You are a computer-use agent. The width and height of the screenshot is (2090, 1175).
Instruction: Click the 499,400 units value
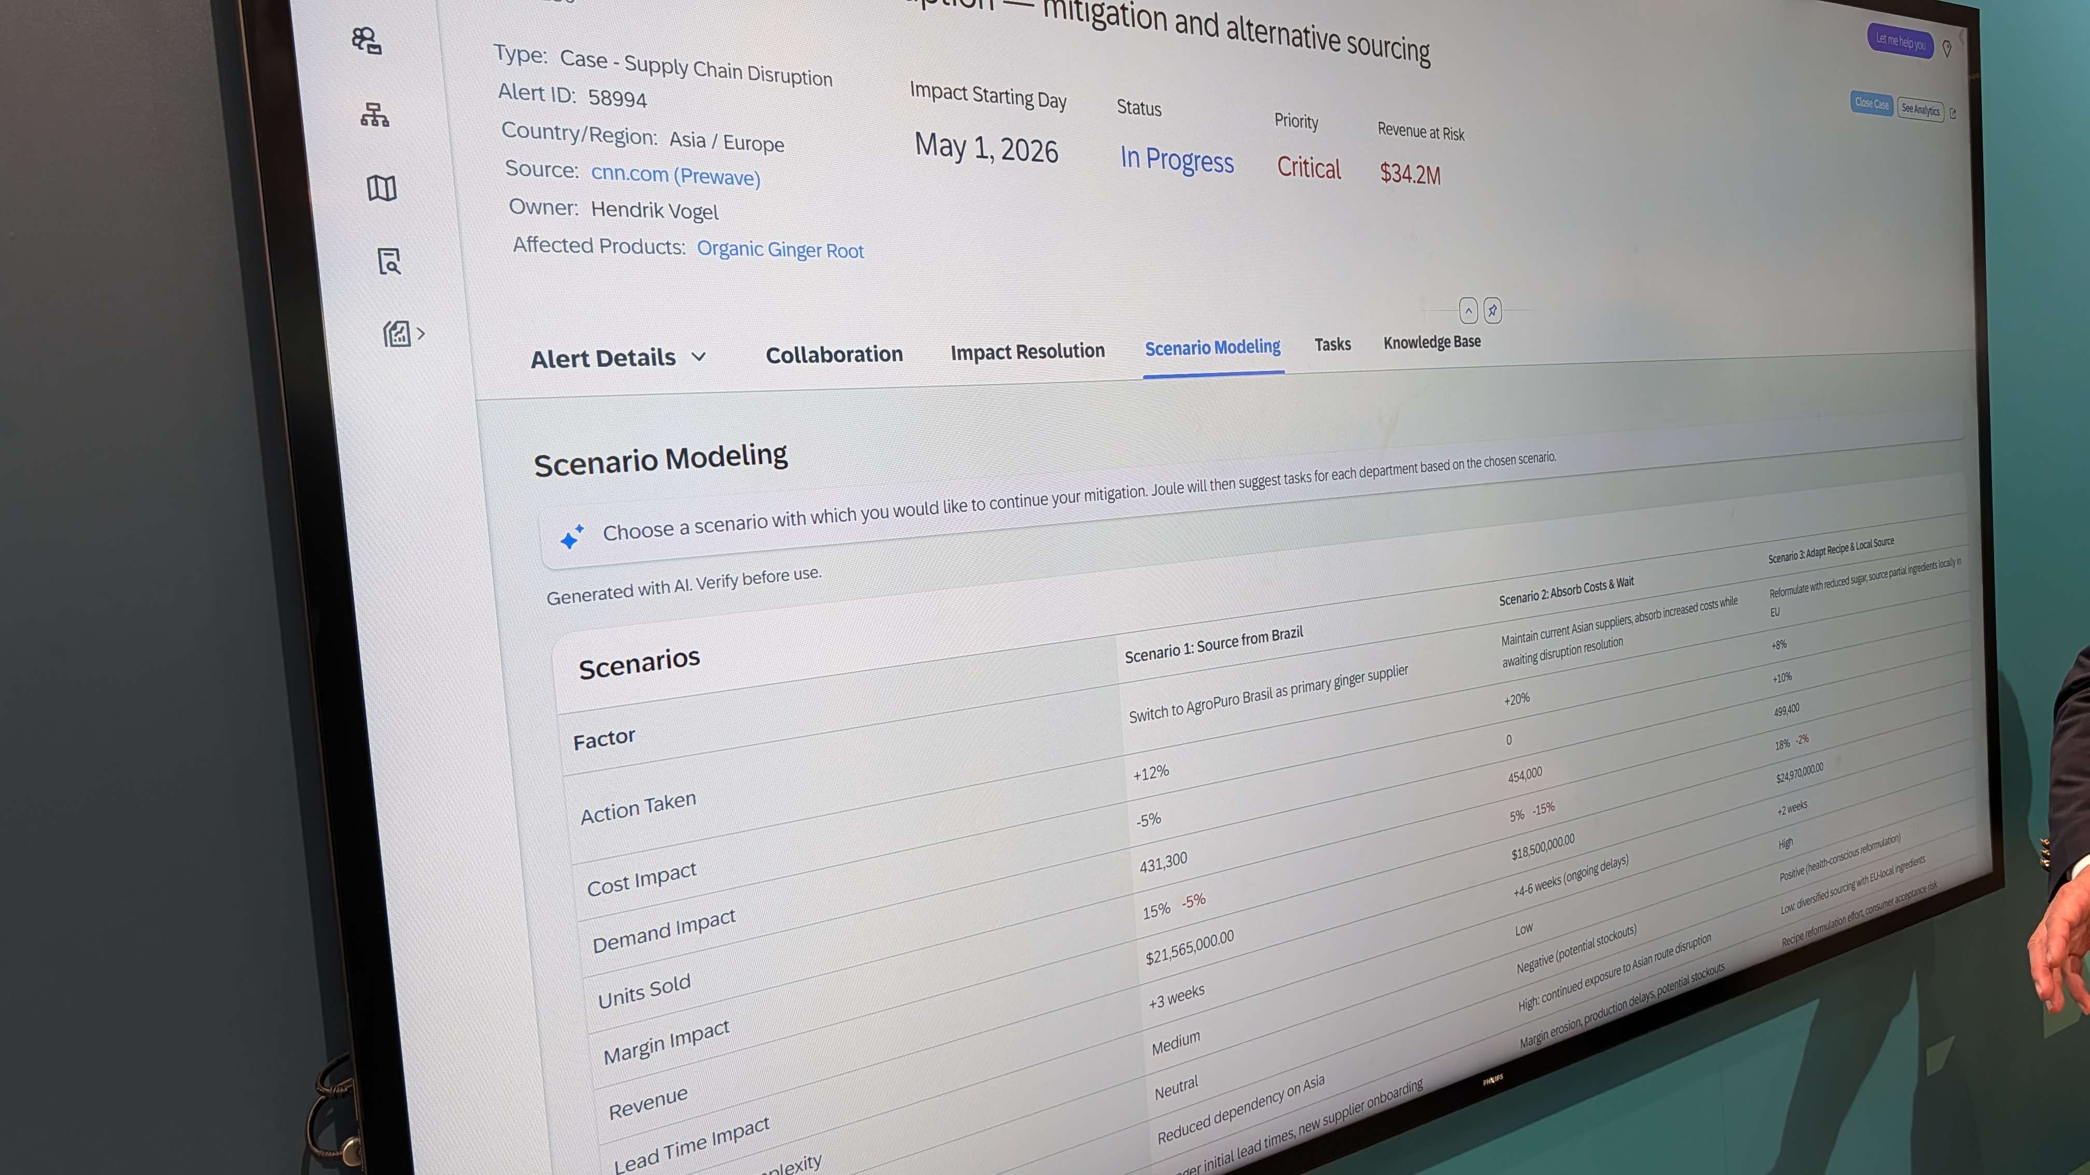pos(1786,710)
